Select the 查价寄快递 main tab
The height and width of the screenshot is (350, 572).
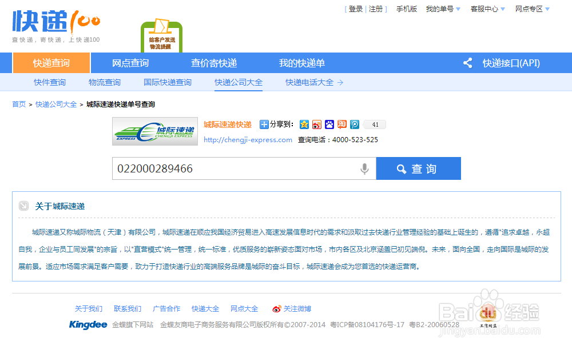point(214,63)
